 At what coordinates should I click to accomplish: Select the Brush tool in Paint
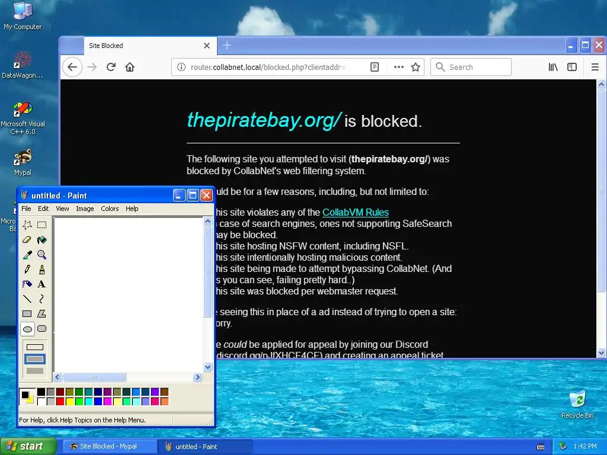click(x=42, y=270)
